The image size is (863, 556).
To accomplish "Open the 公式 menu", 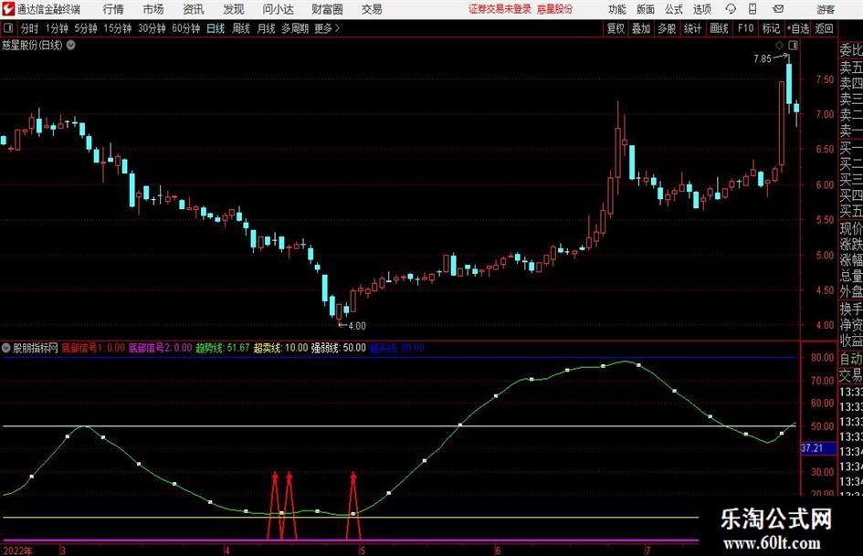I will point(673,9).
